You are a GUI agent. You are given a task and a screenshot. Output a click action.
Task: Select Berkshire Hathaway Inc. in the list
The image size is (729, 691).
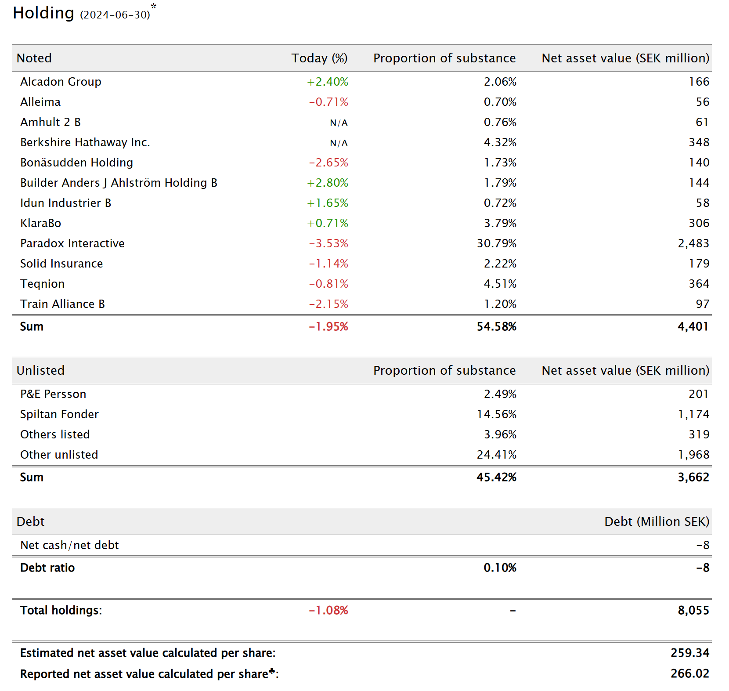pyautogui.click(x=85, y=142)
